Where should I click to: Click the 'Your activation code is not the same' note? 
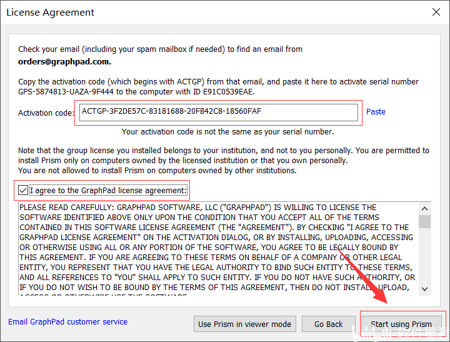click(x=228, y=132)
